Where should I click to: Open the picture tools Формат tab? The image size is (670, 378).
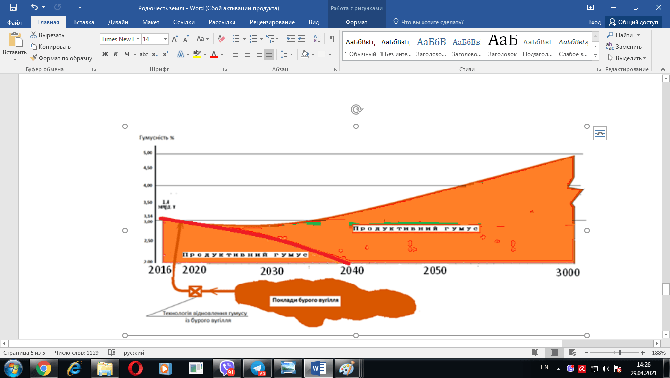coord(357,22)
